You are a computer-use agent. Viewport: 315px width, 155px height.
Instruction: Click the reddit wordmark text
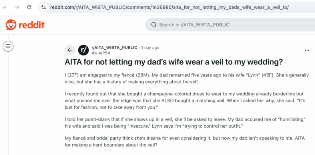pyautogui.click(x=32, y=25)
